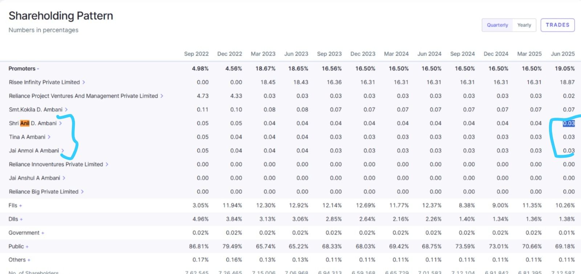The image size is (581, 274).
Task: Open the TRADES button
Action: (557, 25)
